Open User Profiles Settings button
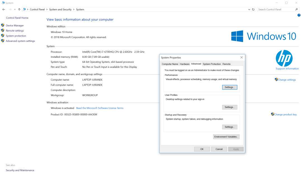 coord(230,107)
